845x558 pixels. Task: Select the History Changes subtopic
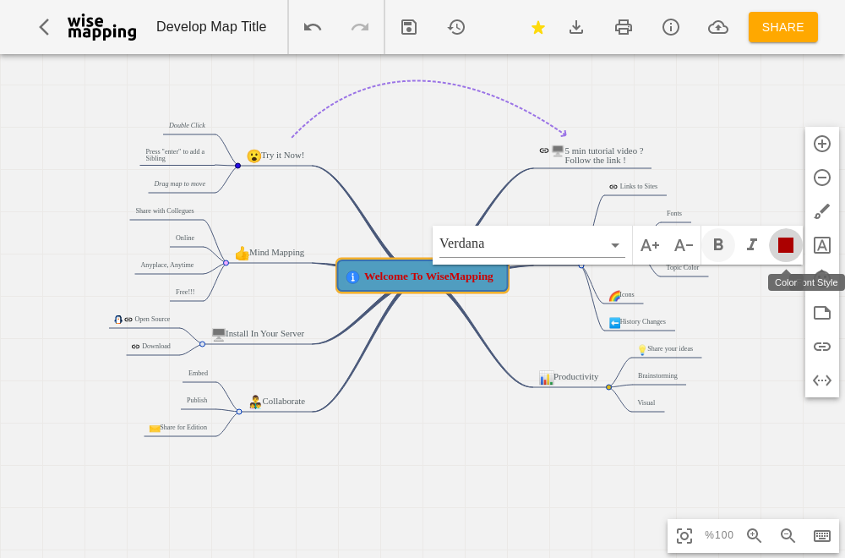coord(642,321)
